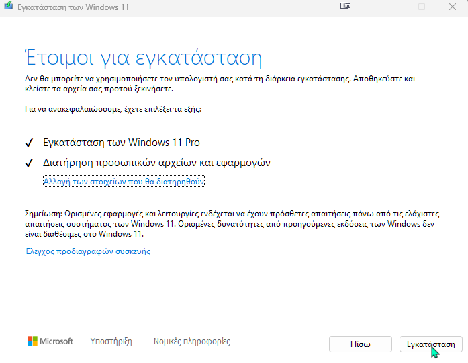Click the text Εγκατάσταση των Windows 11 Pro
The height and width of the screenshot is (363, 468).
pos(121,143)
